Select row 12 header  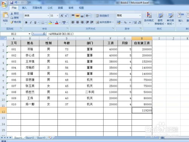coord(3,111)
